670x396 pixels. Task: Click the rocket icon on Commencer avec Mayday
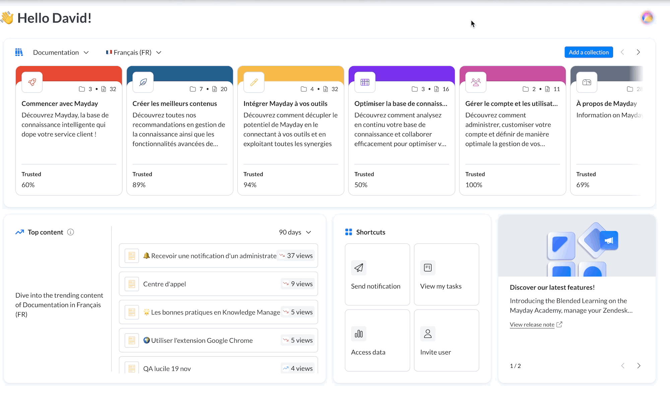click(x=32, y=82)
